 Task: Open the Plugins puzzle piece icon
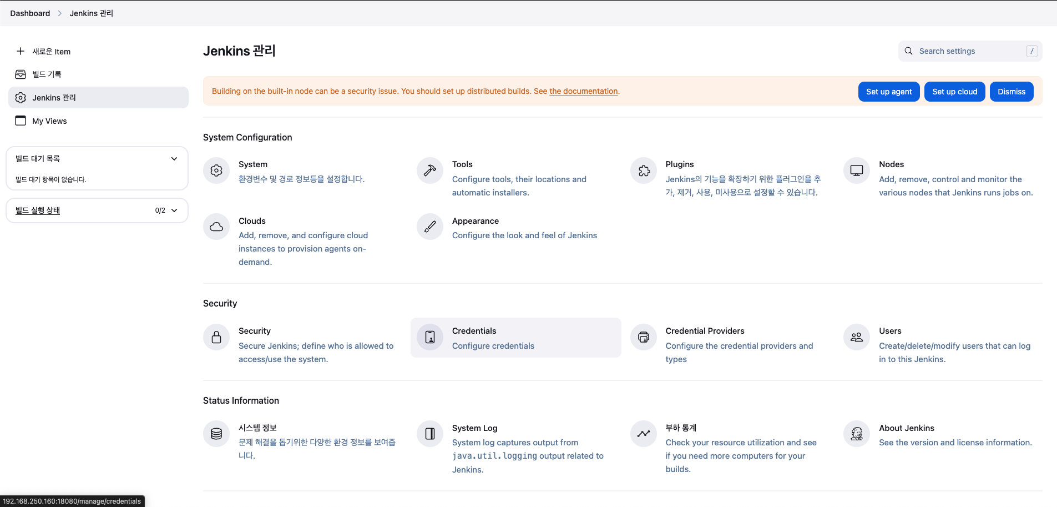tap(644, 170)
